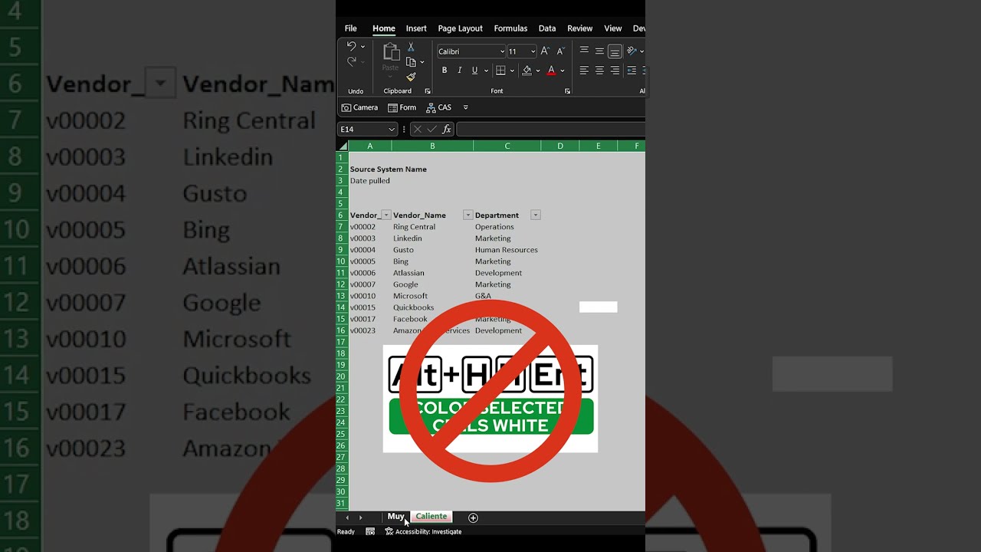Viewport: 981px width, 552px height.
Task: Click the Paste clipboard icon
Action: point(391,53)
